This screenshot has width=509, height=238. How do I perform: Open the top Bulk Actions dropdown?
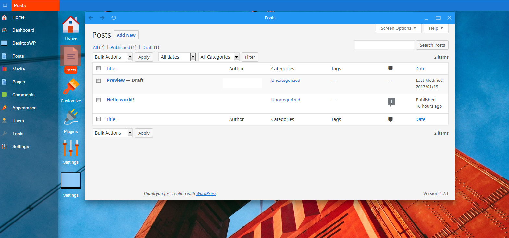(x=112, y=57)
